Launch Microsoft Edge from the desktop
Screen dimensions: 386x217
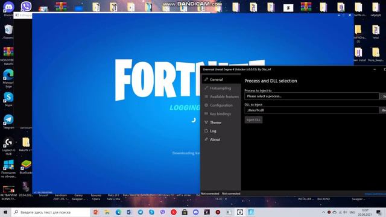8,78
